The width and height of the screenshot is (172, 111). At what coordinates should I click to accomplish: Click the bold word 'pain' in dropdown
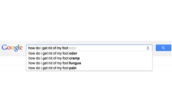coord(73,68)
